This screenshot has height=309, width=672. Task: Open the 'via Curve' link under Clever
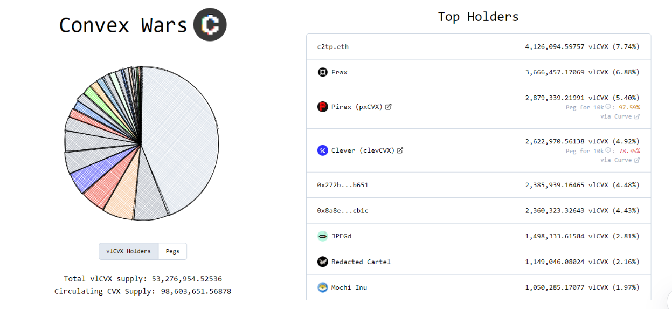pyautogui.click(x=620, y=160)
